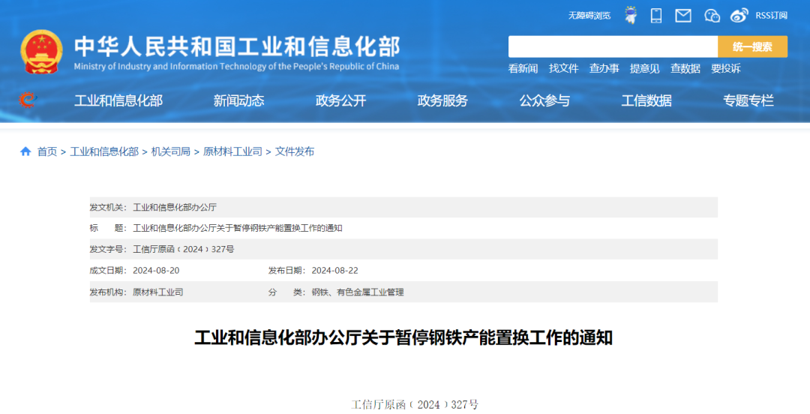The image size is (810, 414).
Task: Go to 机关司局 breadcrumb link
Action: point(170,151)
